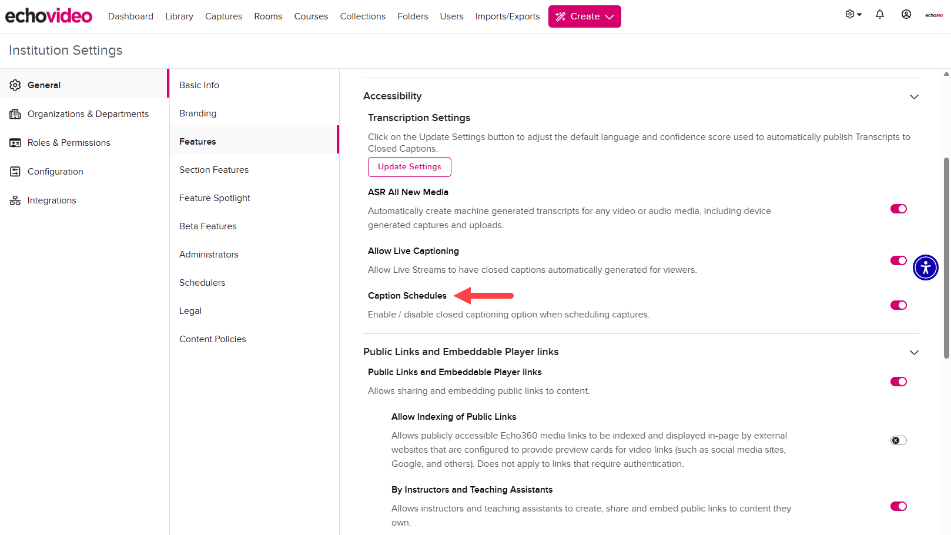The image size is (951, 535).
Task: Open the Create dropdown
Action: (584, 16)
